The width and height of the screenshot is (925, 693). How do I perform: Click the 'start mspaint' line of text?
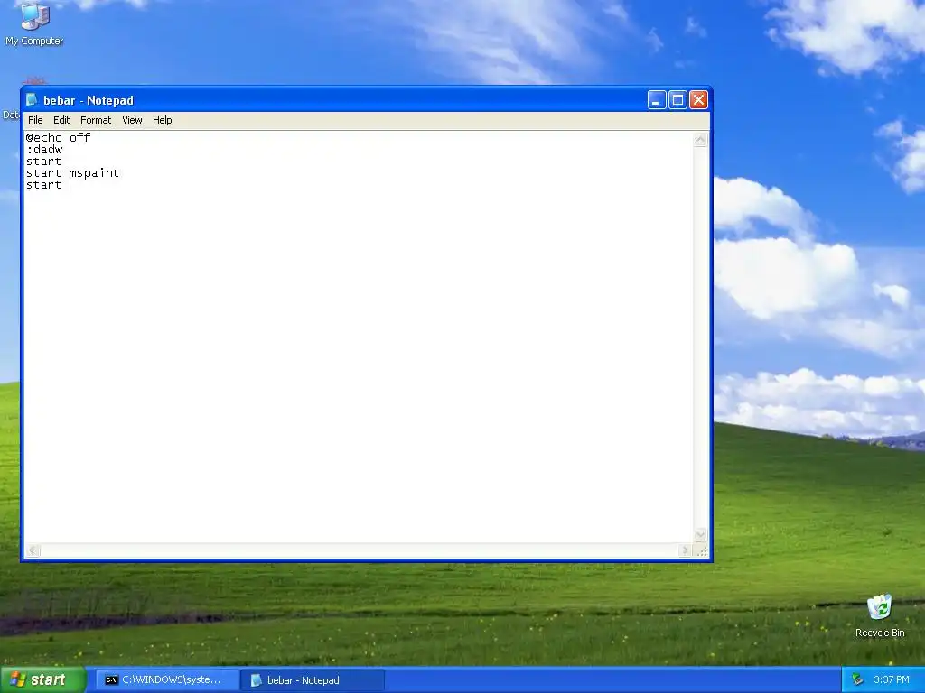72,173
